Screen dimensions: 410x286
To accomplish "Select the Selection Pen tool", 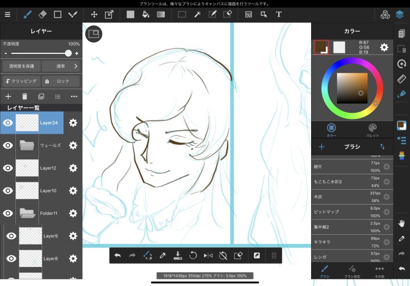I will pyautogui.click(x=212, y=14).
